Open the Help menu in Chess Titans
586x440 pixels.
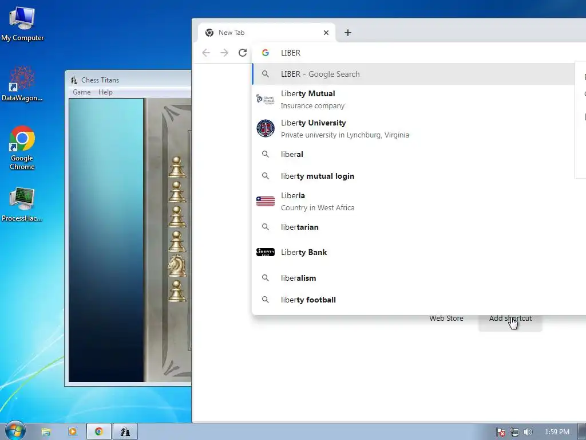tap(105, 92)
